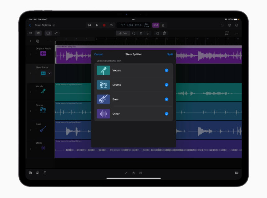Screen dimensions: 267x198
Task: Duplicate the track with the duplicate icon
Action: [38, 41]
